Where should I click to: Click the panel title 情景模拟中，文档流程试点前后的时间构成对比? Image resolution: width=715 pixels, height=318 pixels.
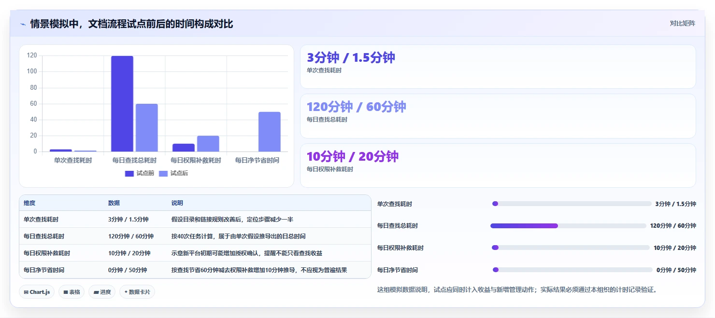coord(131,24)
